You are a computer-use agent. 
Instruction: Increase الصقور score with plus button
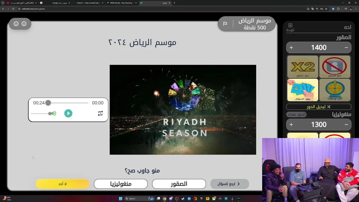(x=291, y=48)
